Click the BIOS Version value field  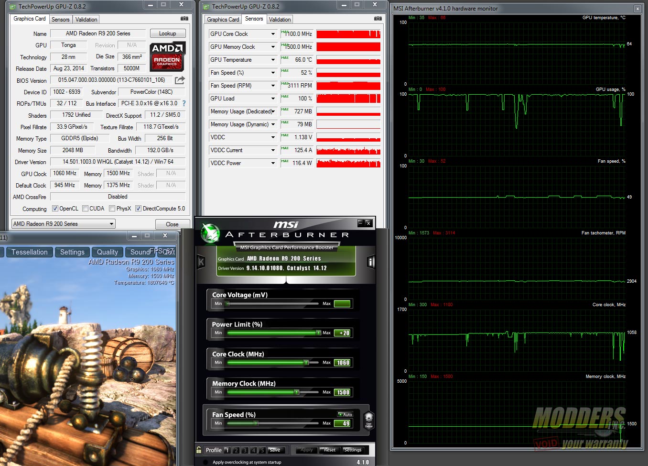coord(111,80)
